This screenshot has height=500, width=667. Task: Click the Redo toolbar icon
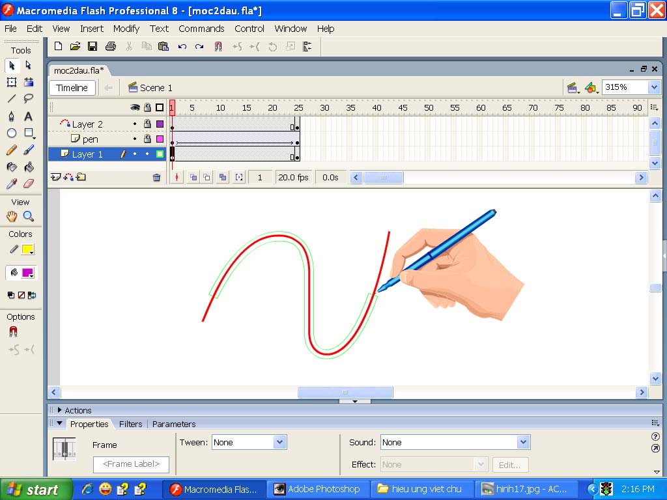199,46
